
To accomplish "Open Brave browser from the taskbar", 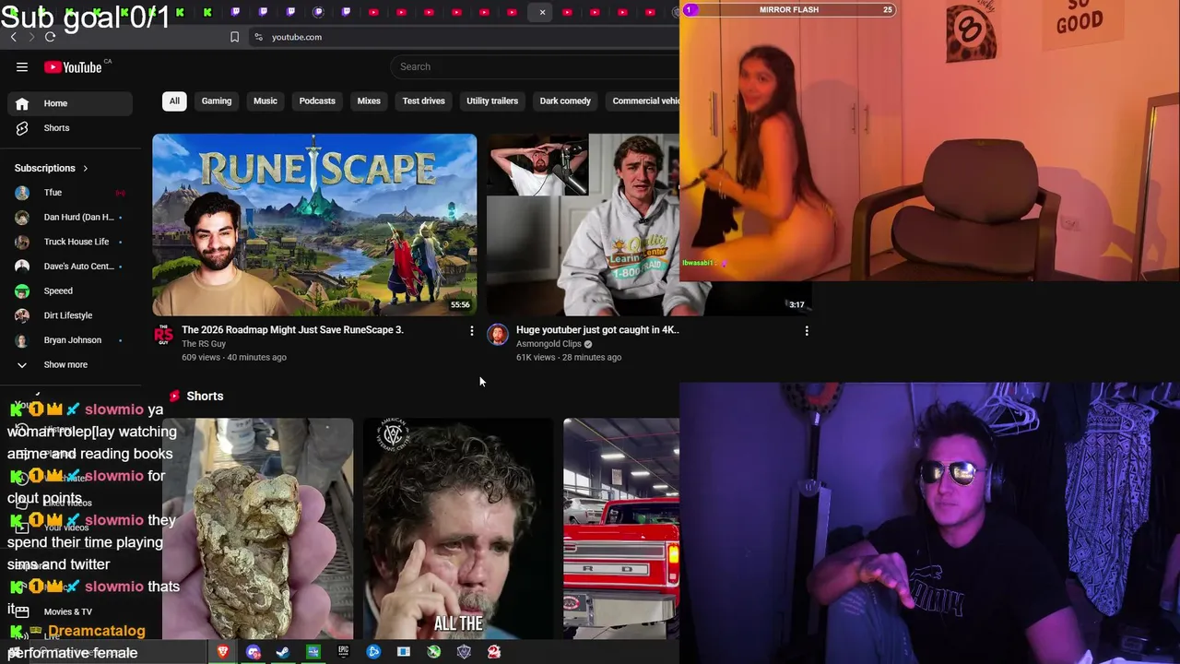I will 223,652.
